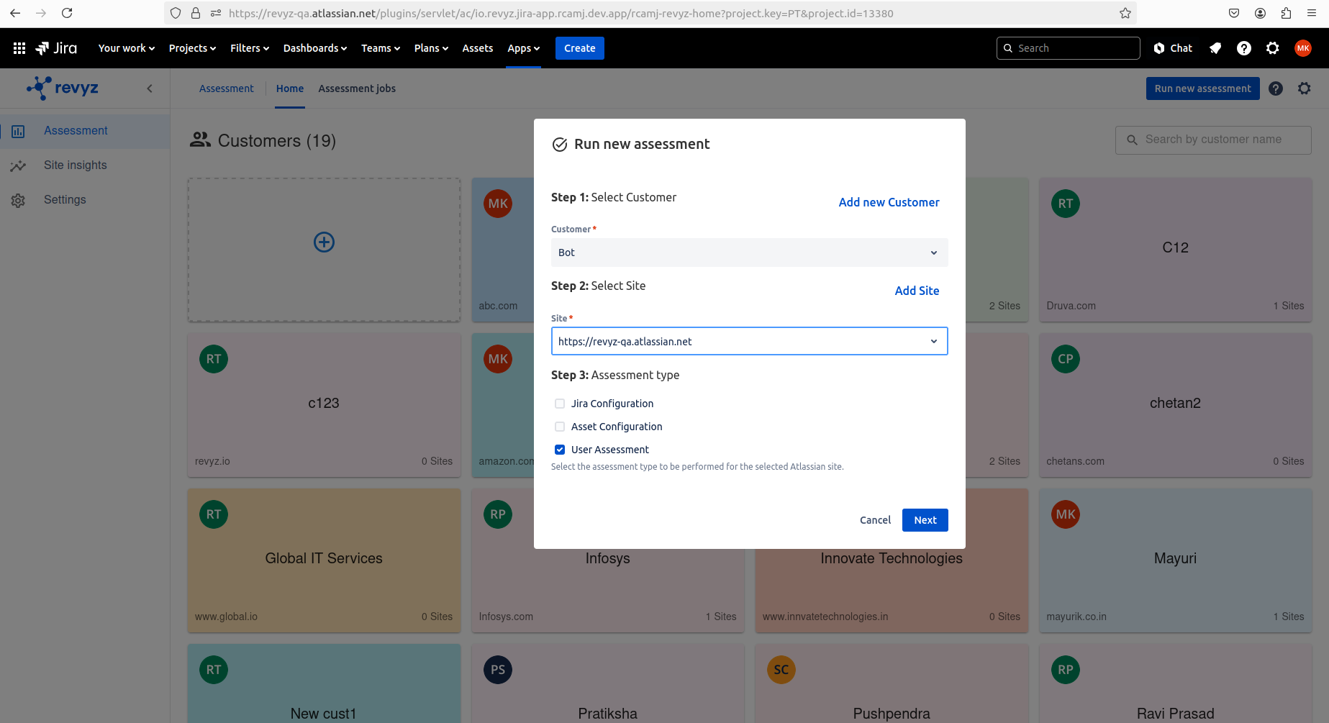
Task: Select Assessment in the sidebar
Action: (85, 131)
